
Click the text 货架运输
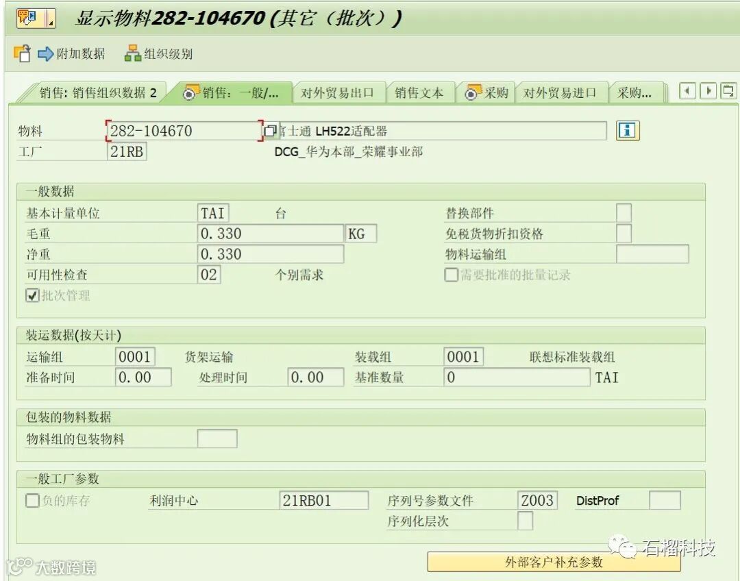[x=209, y=357]
